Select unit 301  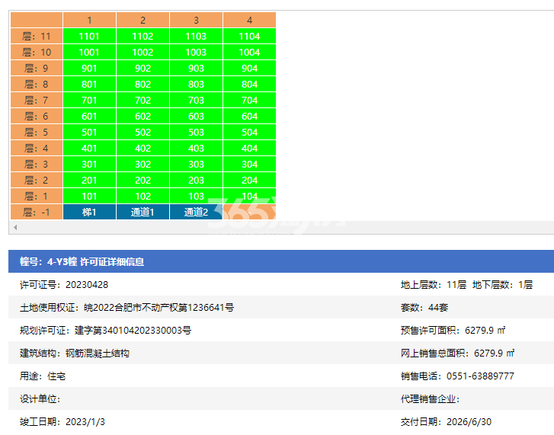coord(89,165)
